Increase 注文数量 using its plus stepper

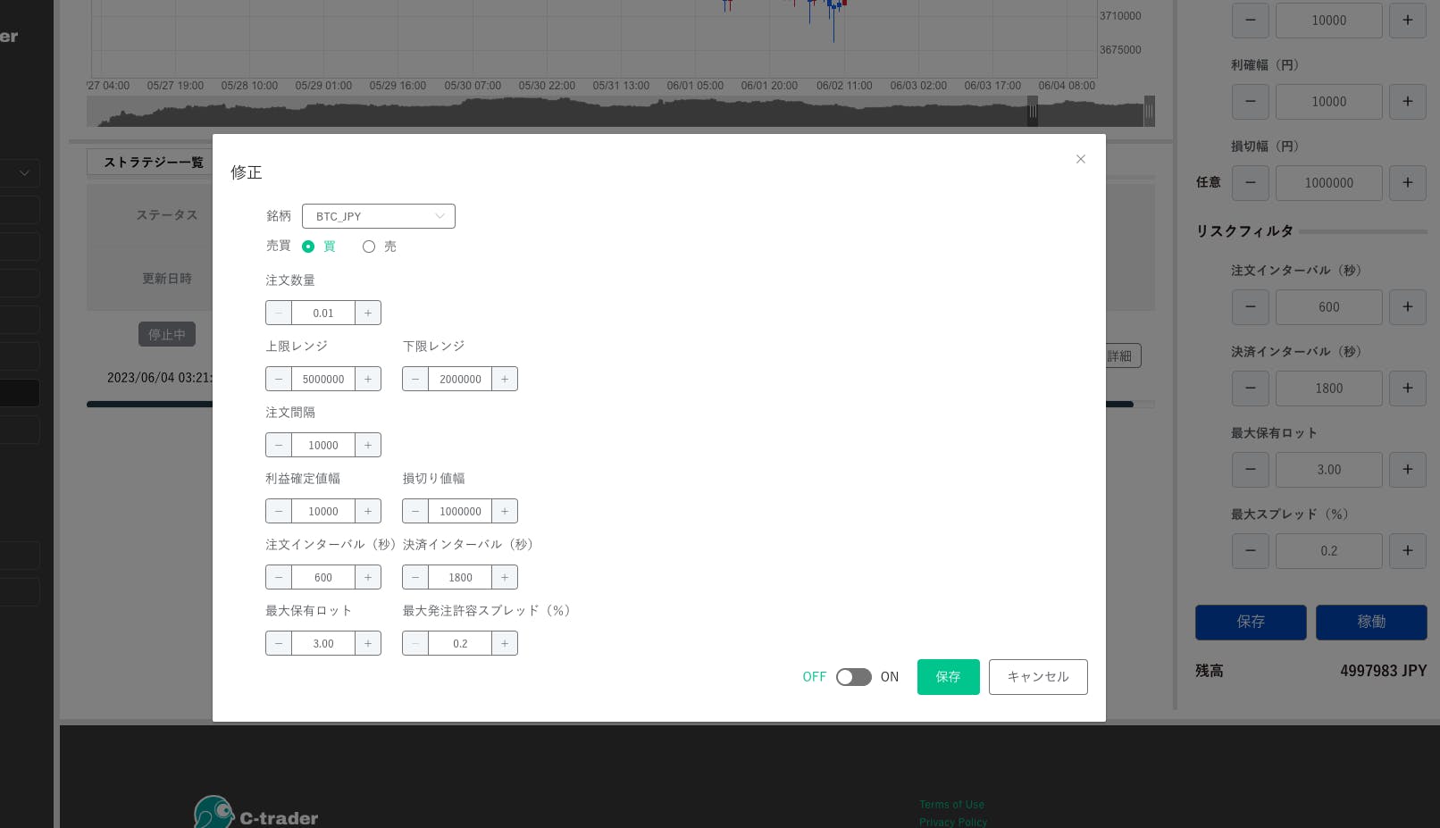[x=368, y=313]
